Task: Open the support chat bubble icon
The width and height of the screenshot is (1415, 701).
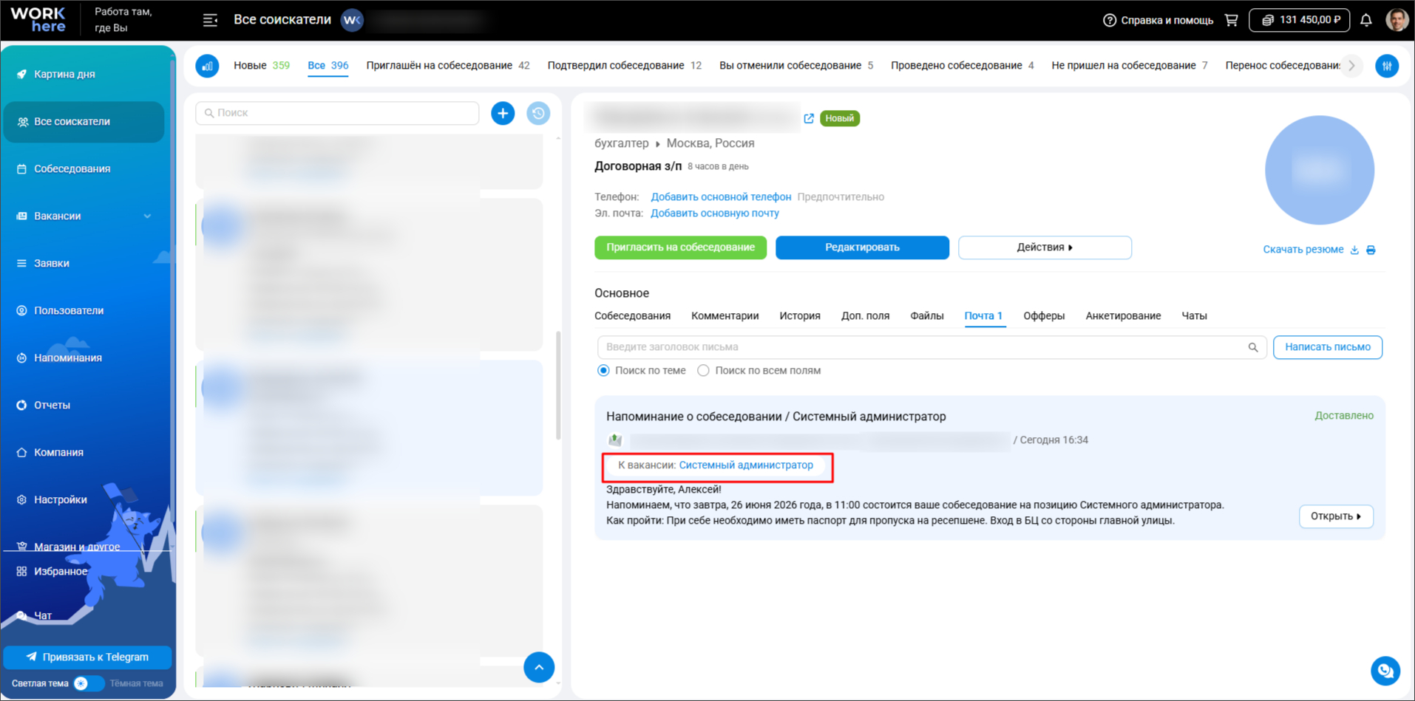Action: 1385,671
